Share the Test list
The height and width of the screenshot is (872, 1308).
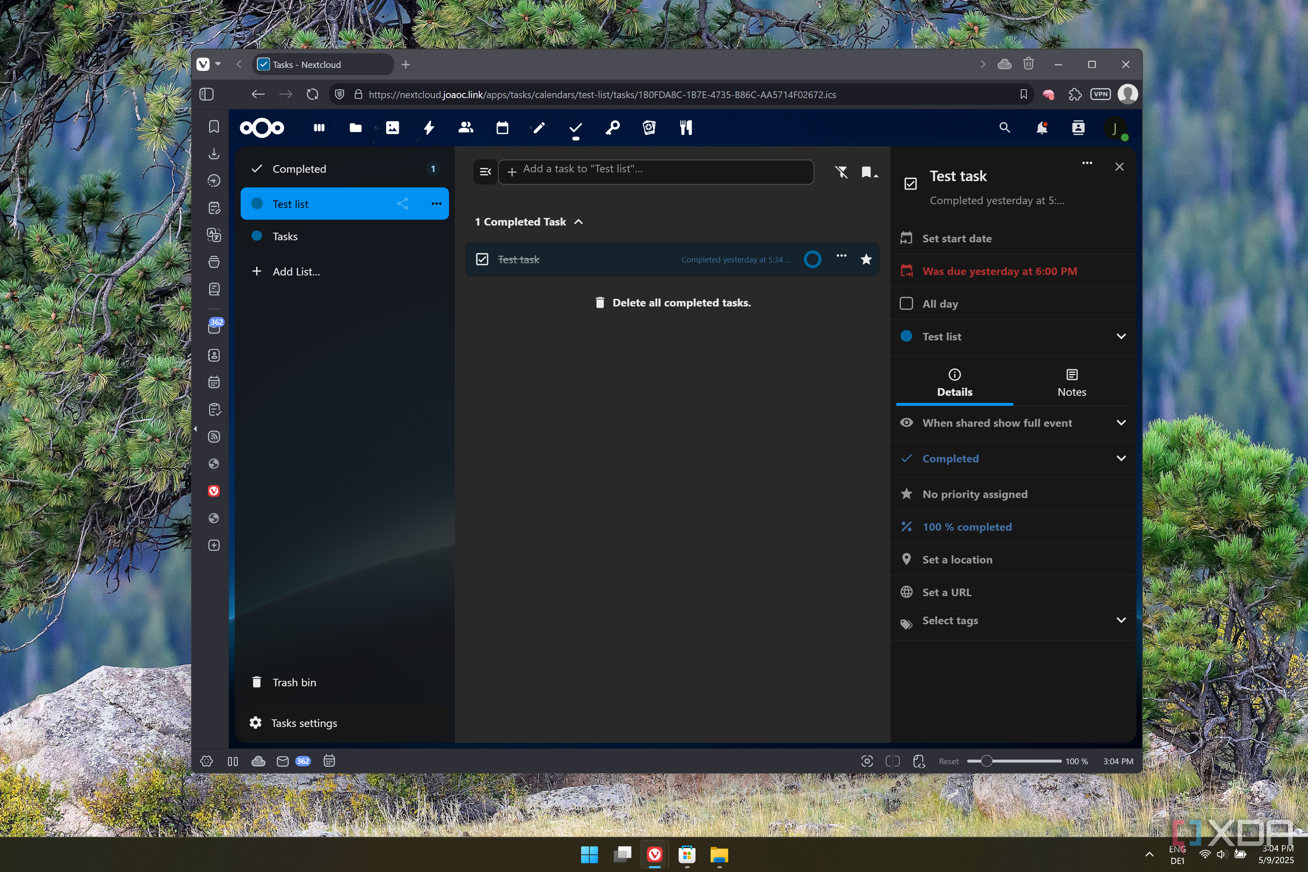(x=402, y=204)
